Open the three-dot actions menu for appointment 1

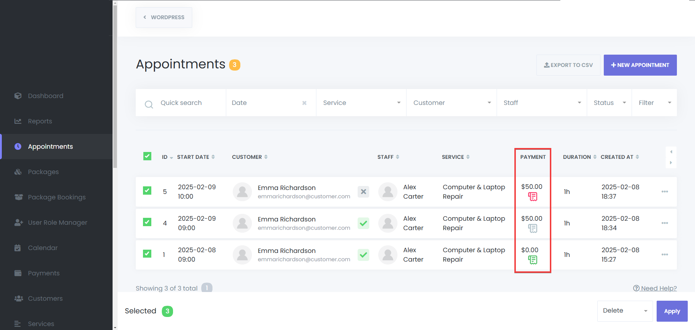point(665,255)
